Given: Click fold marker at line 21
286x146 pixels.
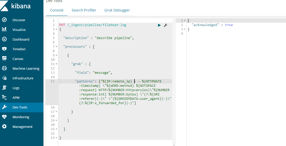Looking at the screenshot, I should click(56, 129).
